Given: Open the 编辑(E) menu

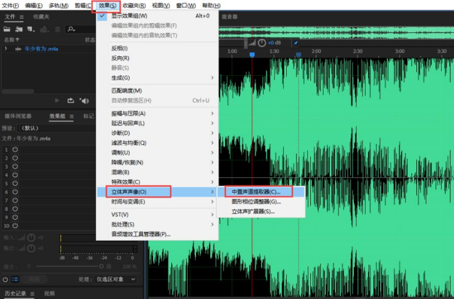Looking at the screenshot, I should pyautogui.click(x=34, y=5).
